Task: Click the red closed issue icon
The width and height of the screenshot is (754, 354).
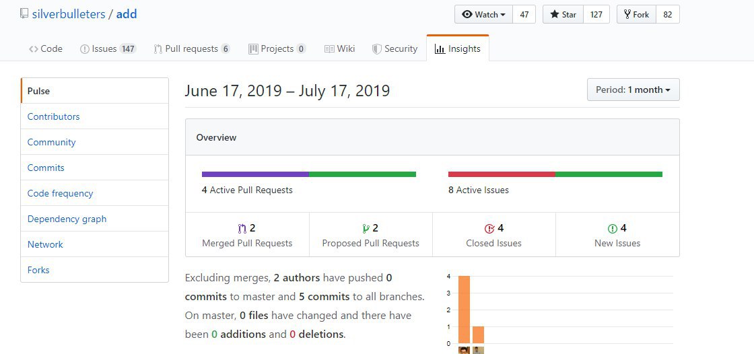Action: tap(489, 228)
